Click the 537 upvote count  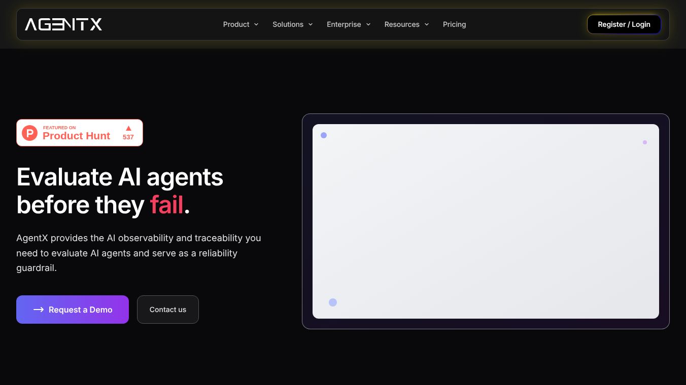pyautogui.click(x=128, y=137)
